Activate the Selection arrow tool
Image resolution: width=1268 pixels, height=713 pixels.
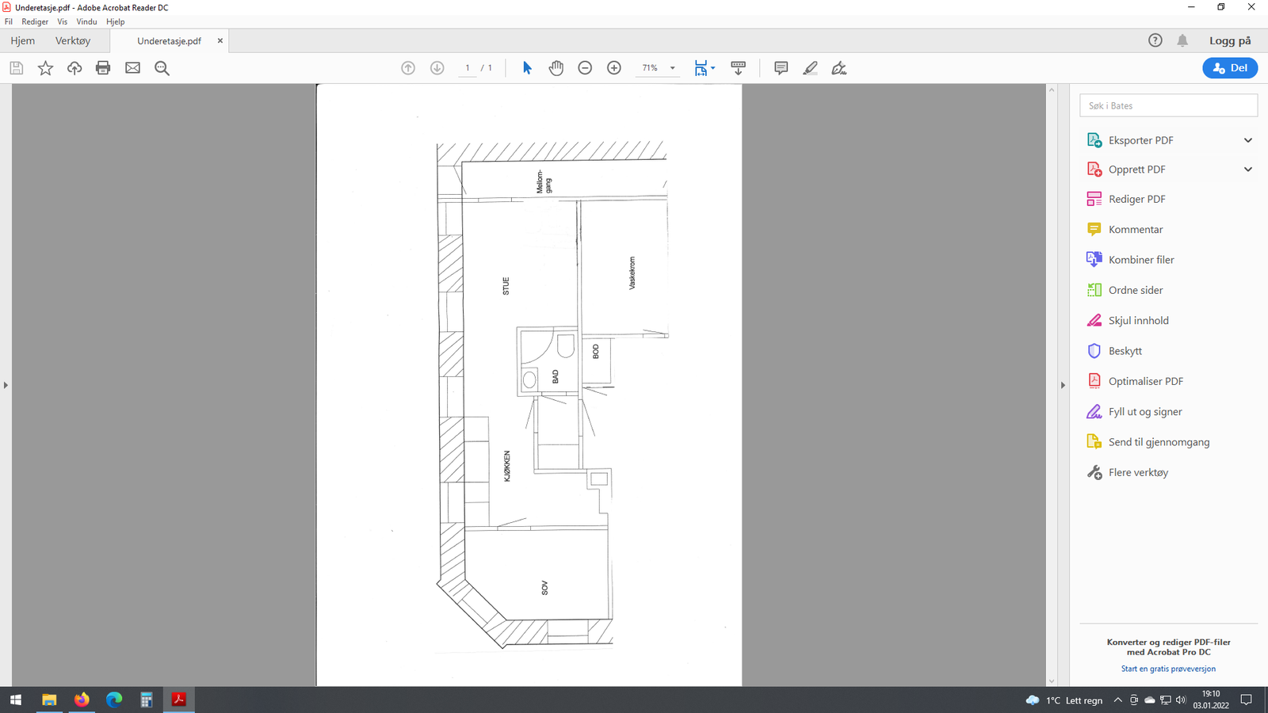(x=525, y=68)
